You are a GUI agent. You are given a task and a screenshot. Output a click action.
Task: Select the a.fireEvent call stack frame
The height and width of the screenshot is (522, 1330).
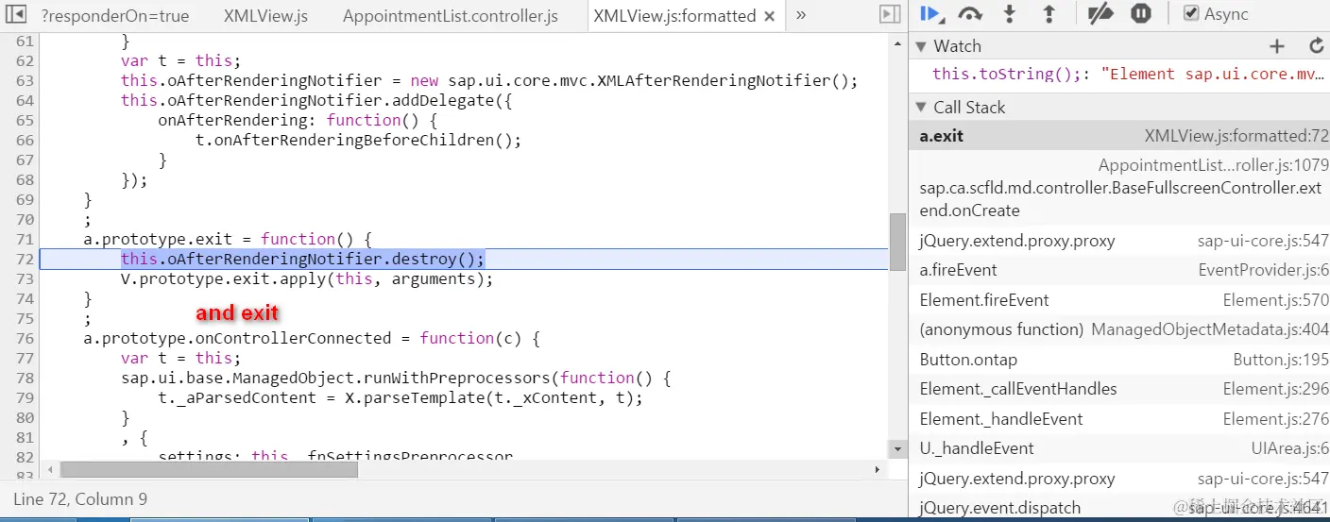pyautogui.click(x=1119, y=270)
